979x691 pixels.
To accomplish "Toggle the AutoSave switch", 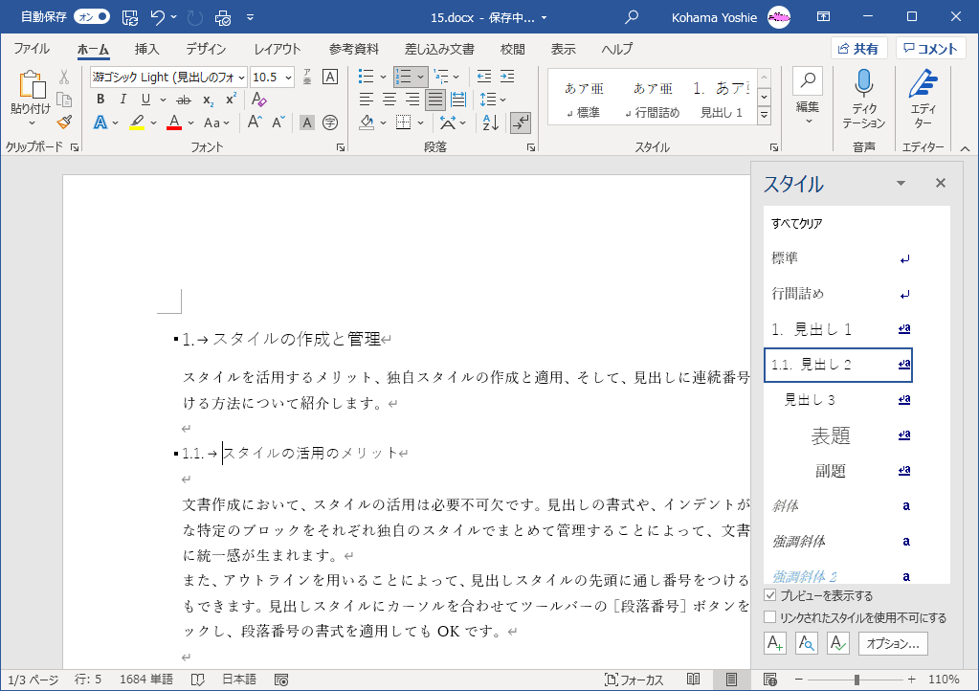I will (x=92, y=17).
